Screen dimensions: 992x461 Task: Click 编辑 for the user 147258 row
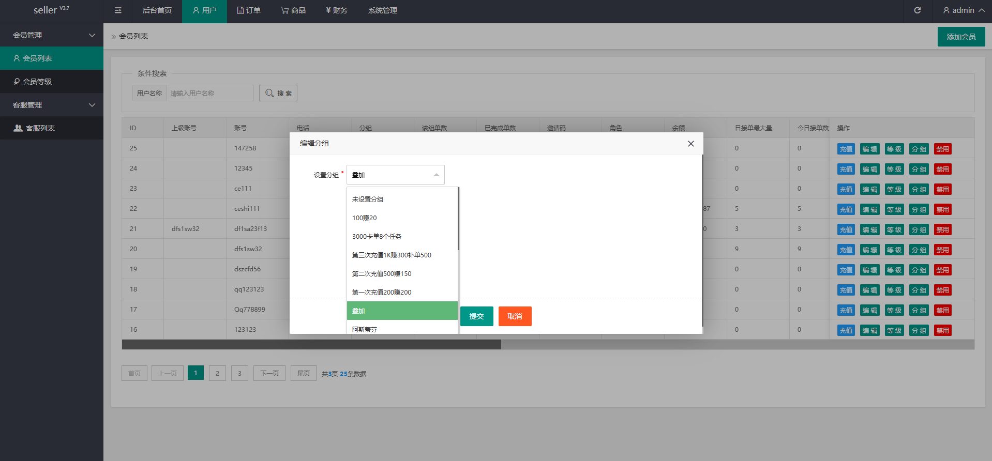tap(870, 149)
